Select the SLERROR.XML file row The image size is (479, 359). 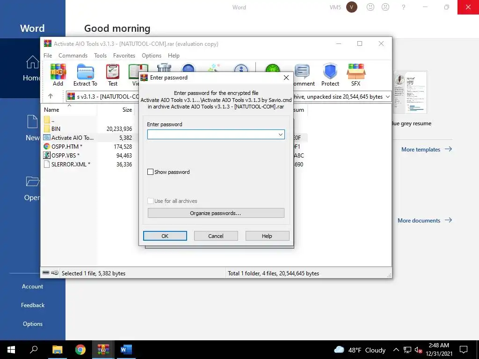88,164
